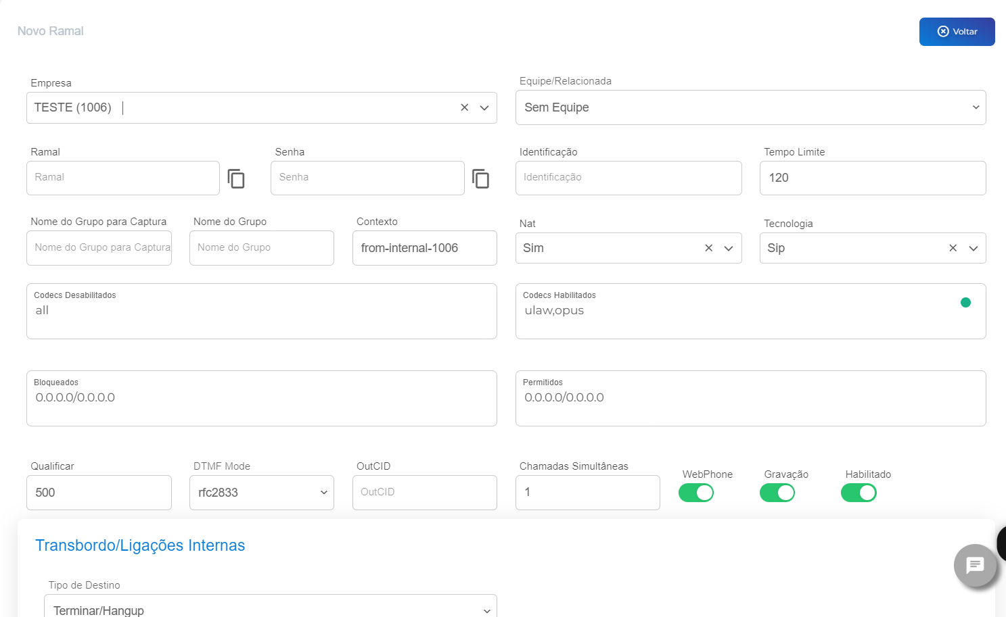Focus the Ramal input field

[x=123, y=178]
